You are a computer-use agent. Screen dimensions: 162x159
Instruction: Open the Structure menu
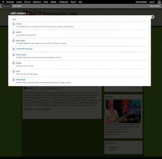click(x=27, y=2)
